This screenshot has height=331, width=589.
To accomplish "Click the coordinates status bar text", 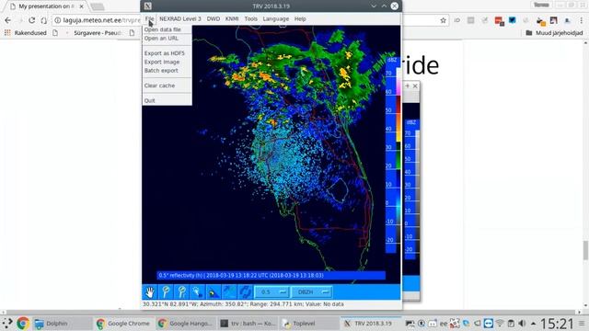I will (x=243, y=304).
